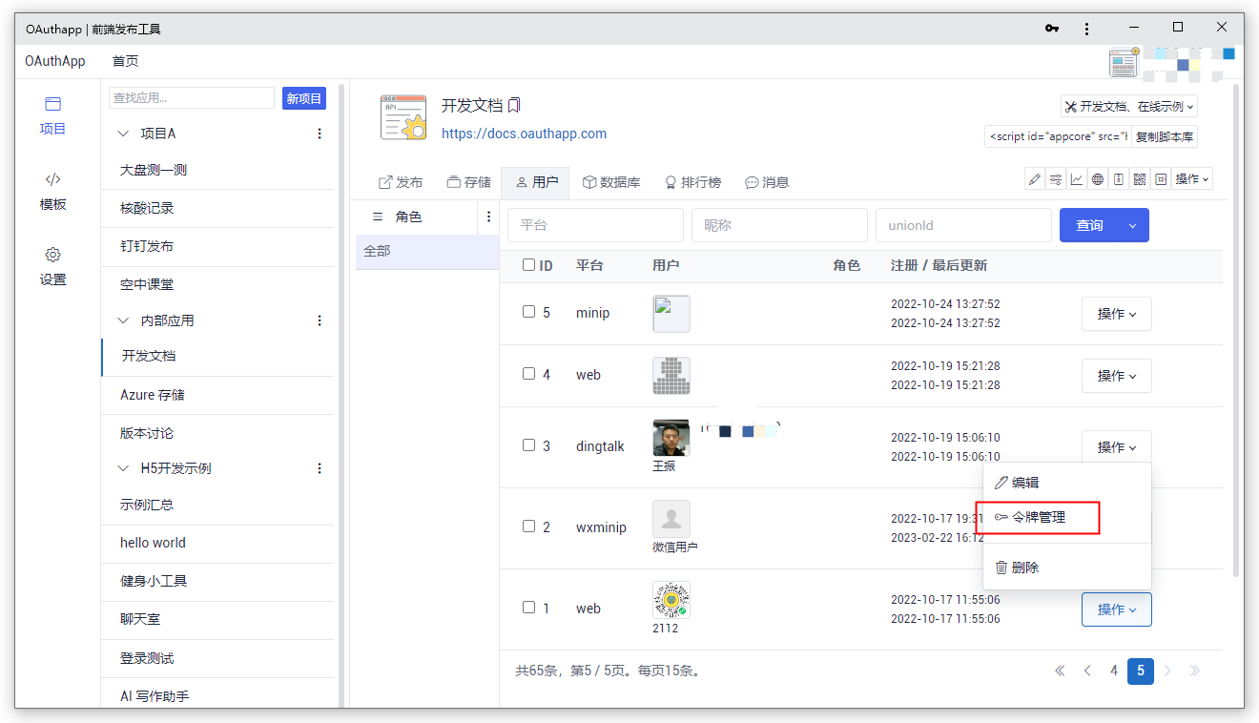The width and height of the screenshot is (1259, 723).
Task: Open the arrow dropdown next to 查询
Action: click(1133, 225)
